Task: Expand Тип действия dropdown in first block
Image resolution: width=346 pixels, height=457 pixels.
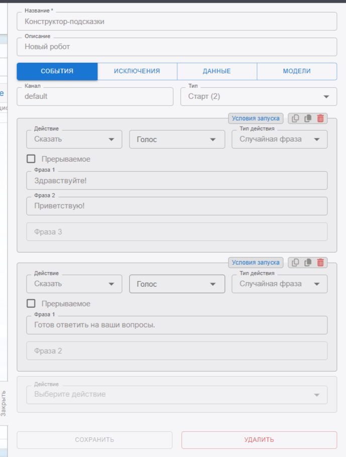Action: (279, 139)
